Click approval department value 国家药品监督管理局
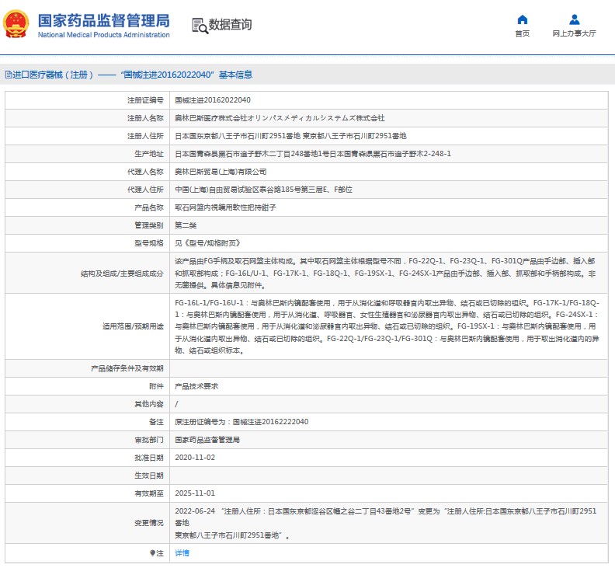This screenshot has width=615, height=568. point(207,440)
